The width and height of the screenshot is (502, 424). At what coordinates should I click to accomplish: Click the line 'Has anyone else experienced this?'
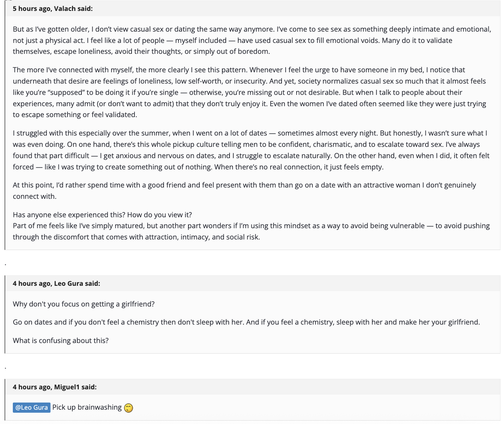(x=103, y=215)
